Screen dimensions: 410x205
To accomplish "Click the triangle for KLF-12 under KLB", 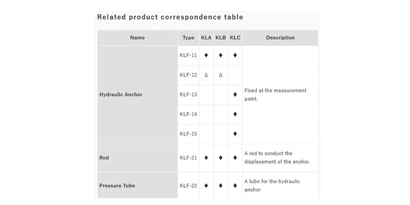I will (x=220, y=75).
